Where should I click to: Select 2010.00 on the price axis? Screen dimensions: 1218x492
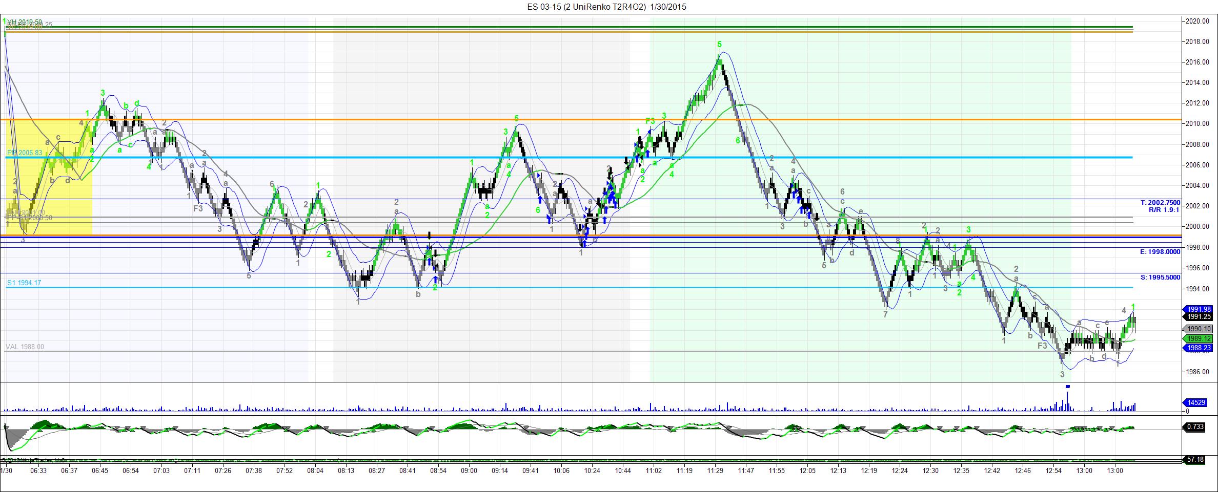point(1199,123)
